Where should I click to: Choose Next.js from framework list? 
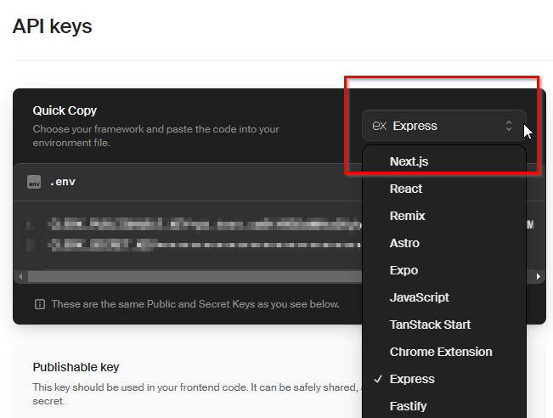pos(444,161)
